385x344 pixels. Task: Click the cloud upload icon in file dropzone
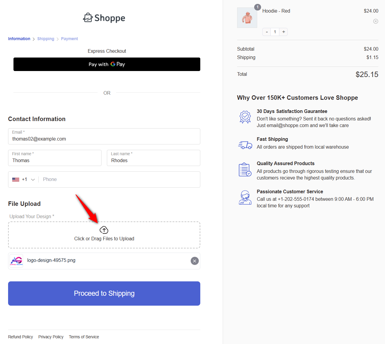104,230
